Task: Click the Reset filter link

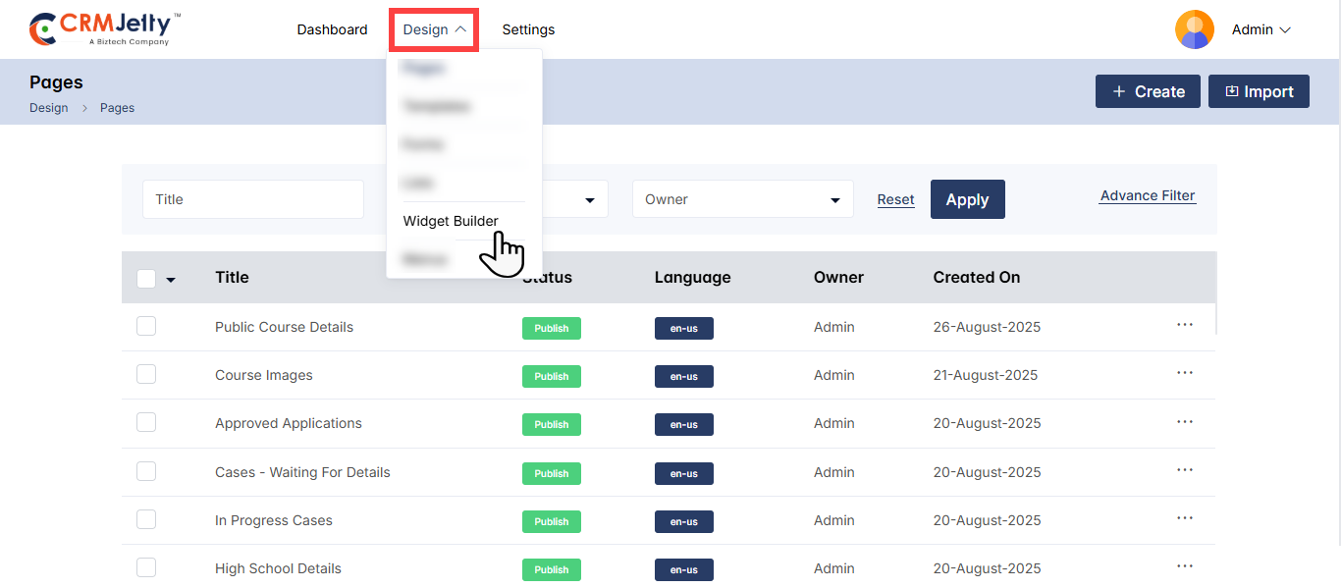Action: [895, 199]
